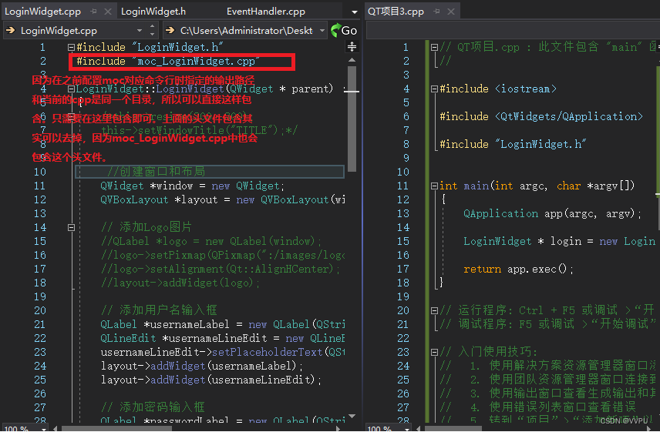Pin the QT项目3.cpp tab
660x432 pixels.
pos(436,12)
